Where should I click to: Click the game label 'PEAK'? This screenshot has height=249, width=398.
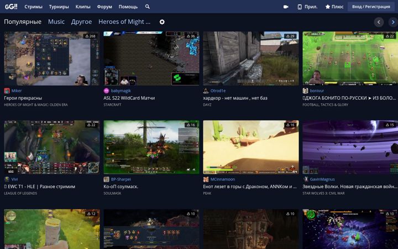click(207, 193)
